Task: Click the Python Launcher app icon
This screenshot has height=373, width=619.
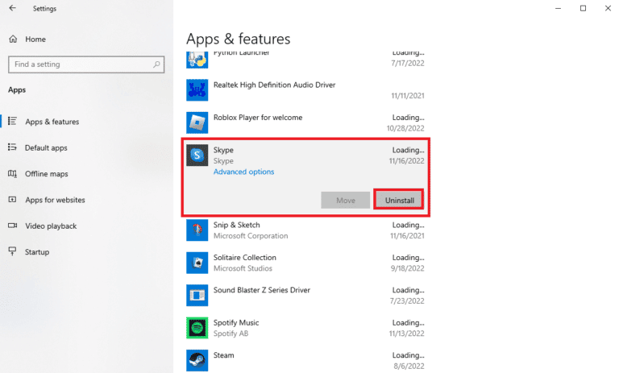Action: point(197,60)
